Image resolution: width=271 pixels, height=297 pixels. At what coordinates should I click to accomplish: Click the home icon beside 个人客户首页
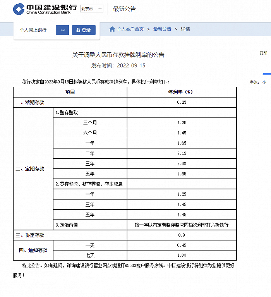pos(112,29)
